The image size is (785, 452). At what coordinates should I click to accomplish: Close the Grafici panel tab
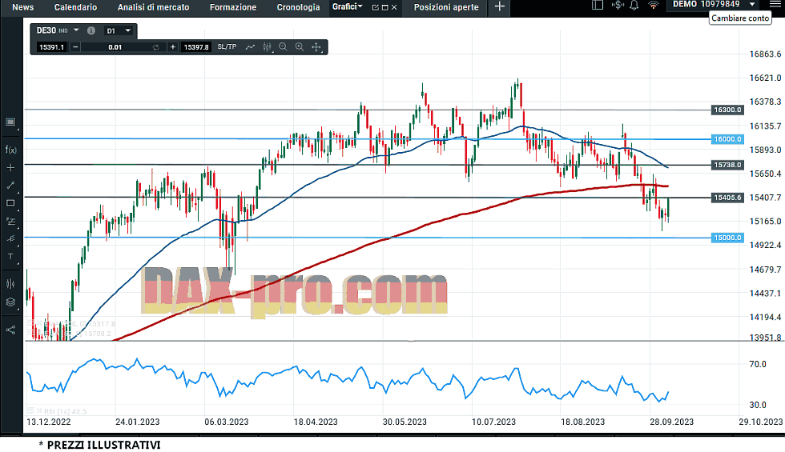coord(394,7)
